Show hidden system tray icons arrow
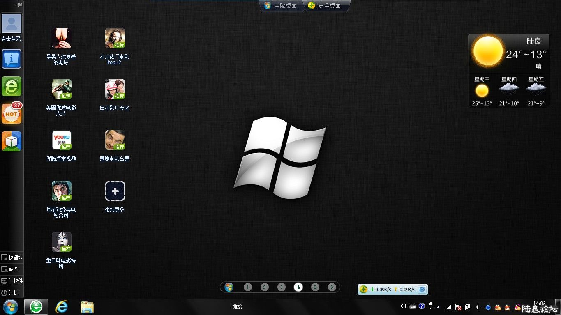561x315 pixels. 438,307
